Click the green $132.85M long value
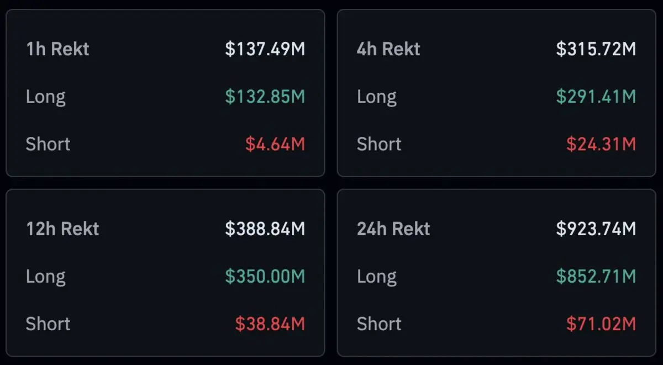Viewport: 663px width, 365px height. pos(265,97)
